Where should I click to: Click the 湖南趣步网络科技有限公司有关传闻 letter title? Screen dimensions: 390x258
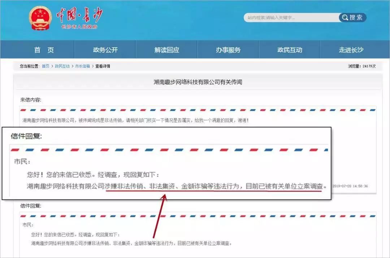[198, 82]
